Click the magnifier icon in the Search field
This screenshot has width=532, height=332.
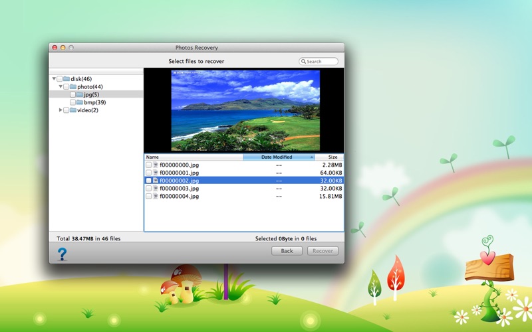303,61
